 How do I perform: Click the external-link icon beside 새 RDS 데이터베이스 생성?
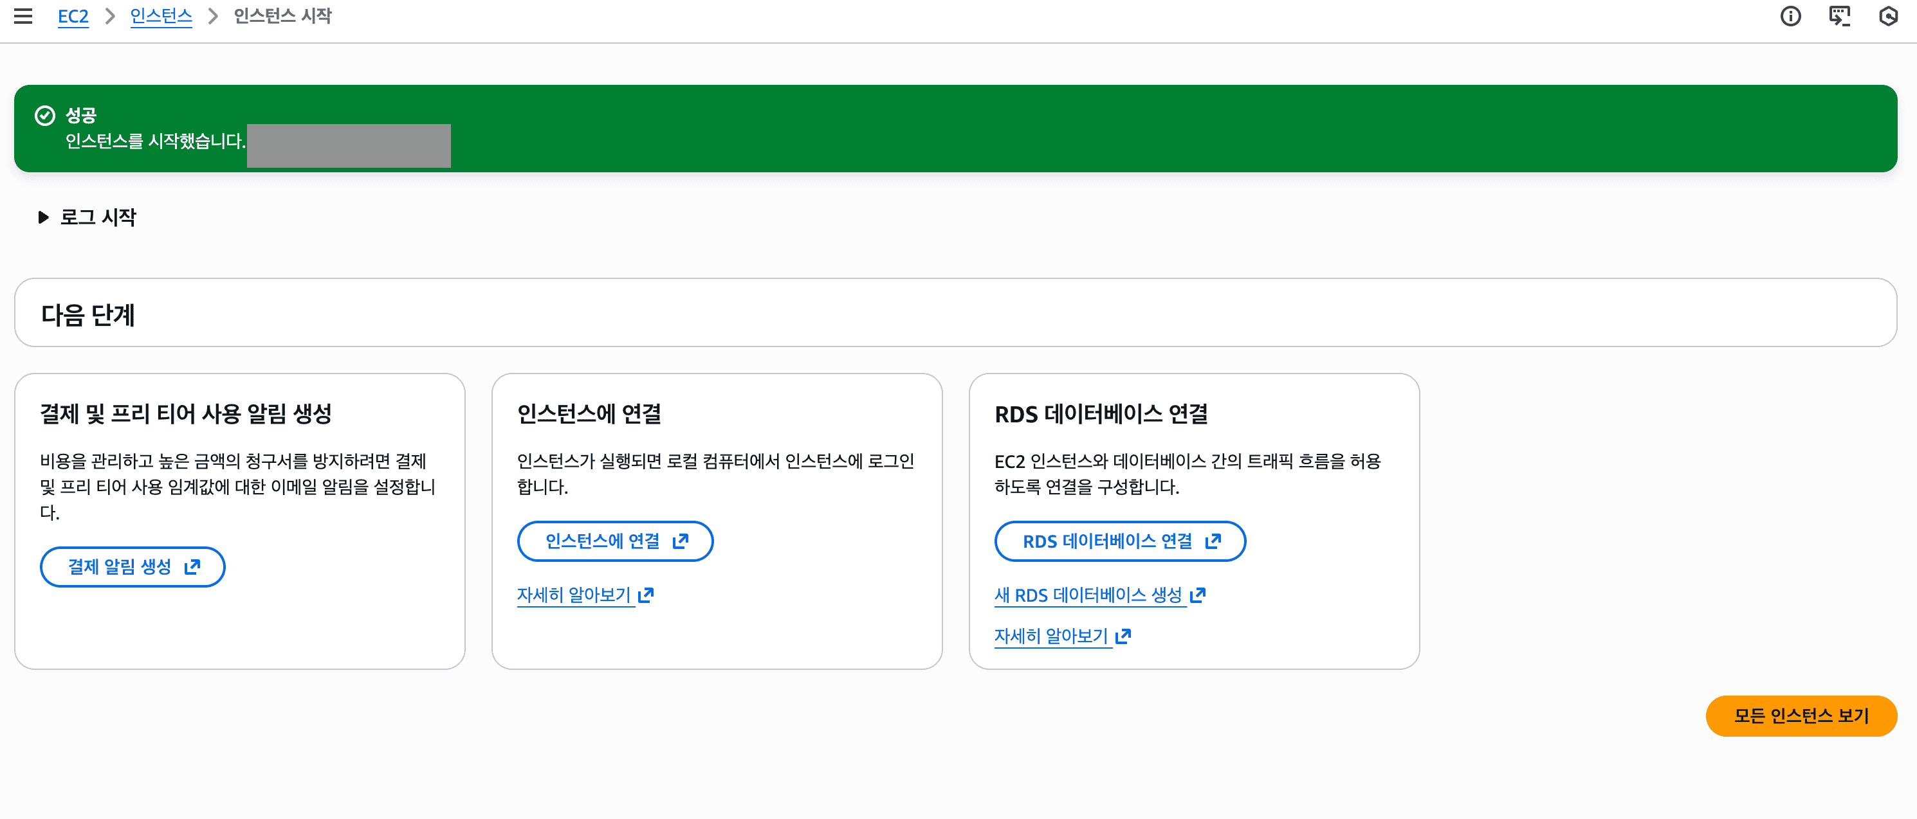[1199, 595]
